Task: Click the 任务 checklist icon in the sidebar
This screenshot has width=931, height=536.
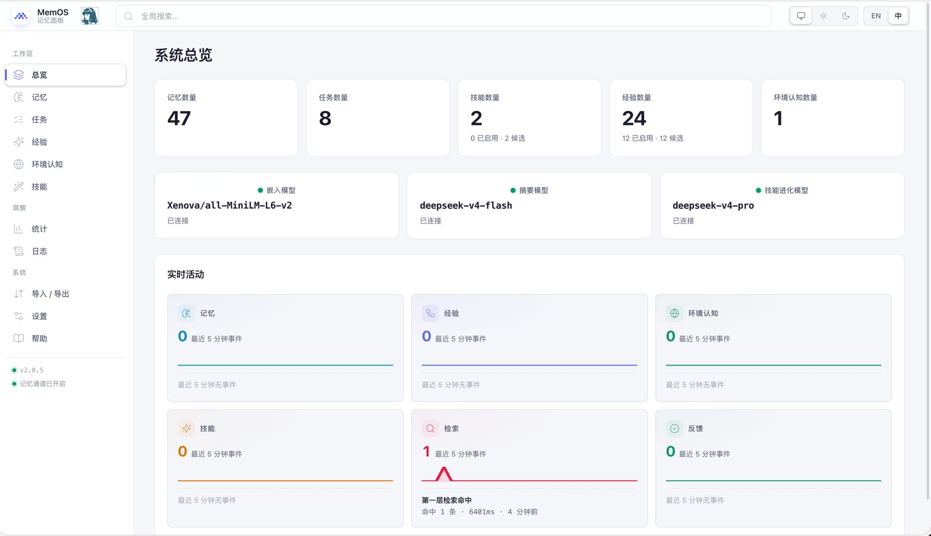Action: click(x=19, y=119)
